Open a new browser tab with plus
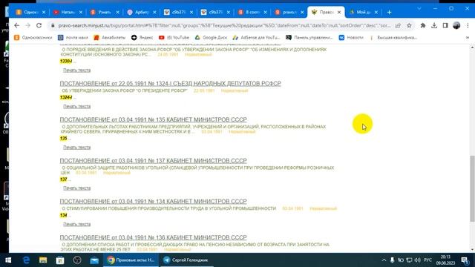475x267 pixels. tap(389, 13)
